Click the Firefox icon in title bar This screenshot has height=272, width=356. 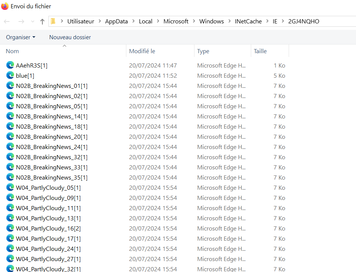tap(5, 6)
